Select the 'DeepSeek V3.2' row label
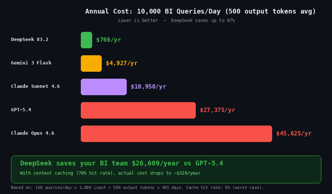 [x=30, y=40]
